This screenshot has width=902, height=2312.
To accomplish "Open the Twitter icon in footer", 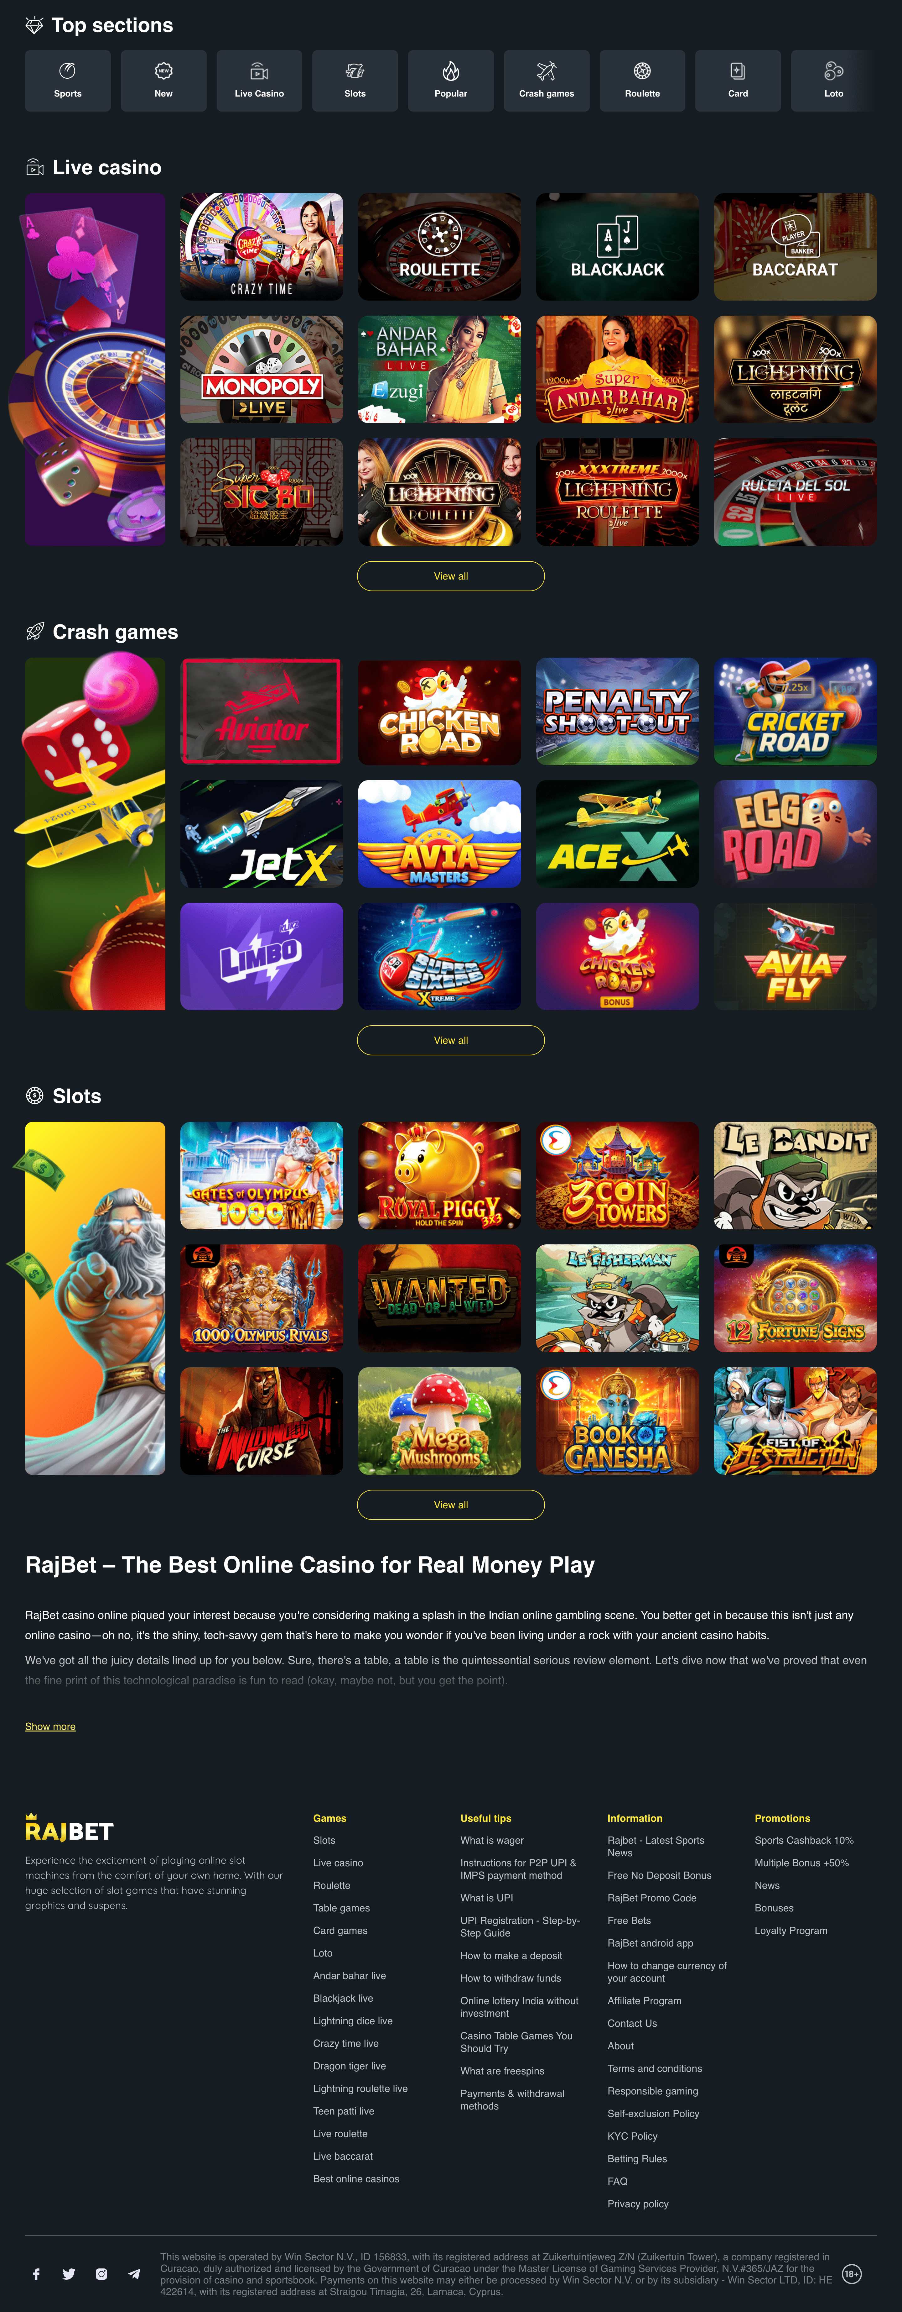I will pos(69,2273).
